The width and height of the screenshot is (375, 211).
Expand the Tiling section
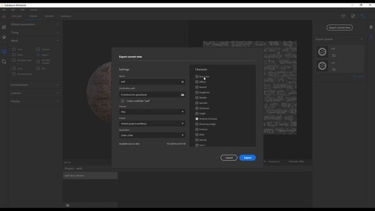pyautogui.click(x=35, y=33)
